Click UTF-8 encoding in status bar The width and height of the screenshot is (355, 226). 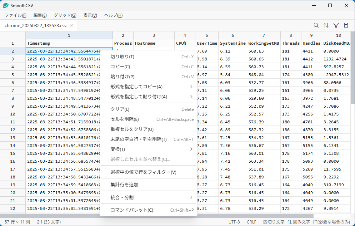234,222
